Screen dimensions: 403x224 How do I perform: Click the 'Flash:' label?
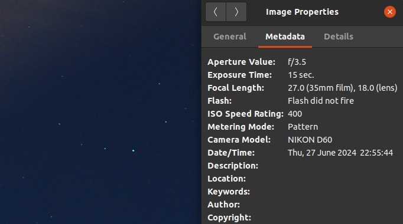pos(219,101)
